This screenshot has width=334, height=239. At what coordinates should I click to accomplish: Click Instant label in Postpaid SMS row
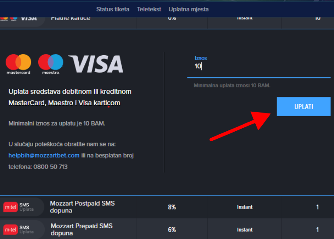[x=244, y=207]
